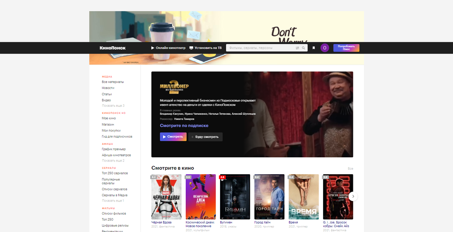
Task: Expand Показать еще 3 under Медиа
Action: (x=113, y=106)
